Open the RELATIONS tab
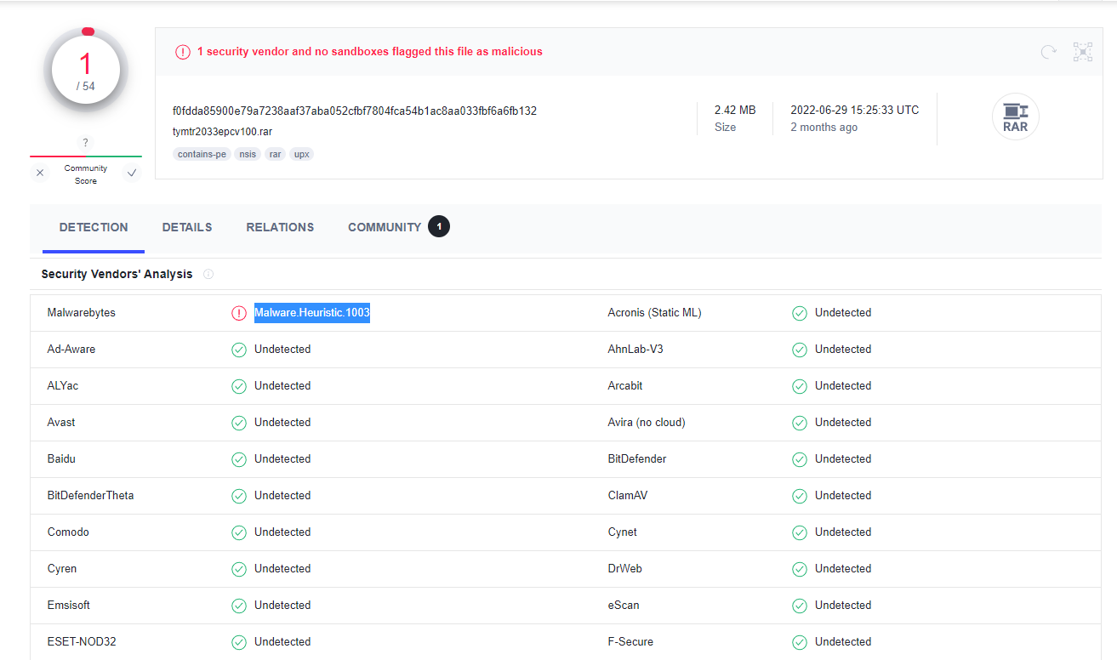Viewport: 1117px width, 660px height. point(280,227)
